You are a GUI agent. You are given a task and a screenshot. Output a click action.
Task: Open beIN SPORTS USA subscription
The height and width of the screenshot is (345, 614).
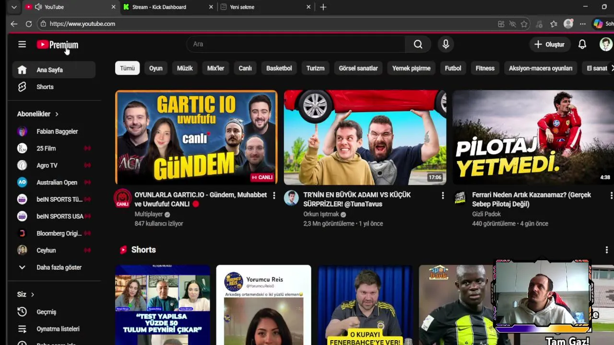coord(54,217)
